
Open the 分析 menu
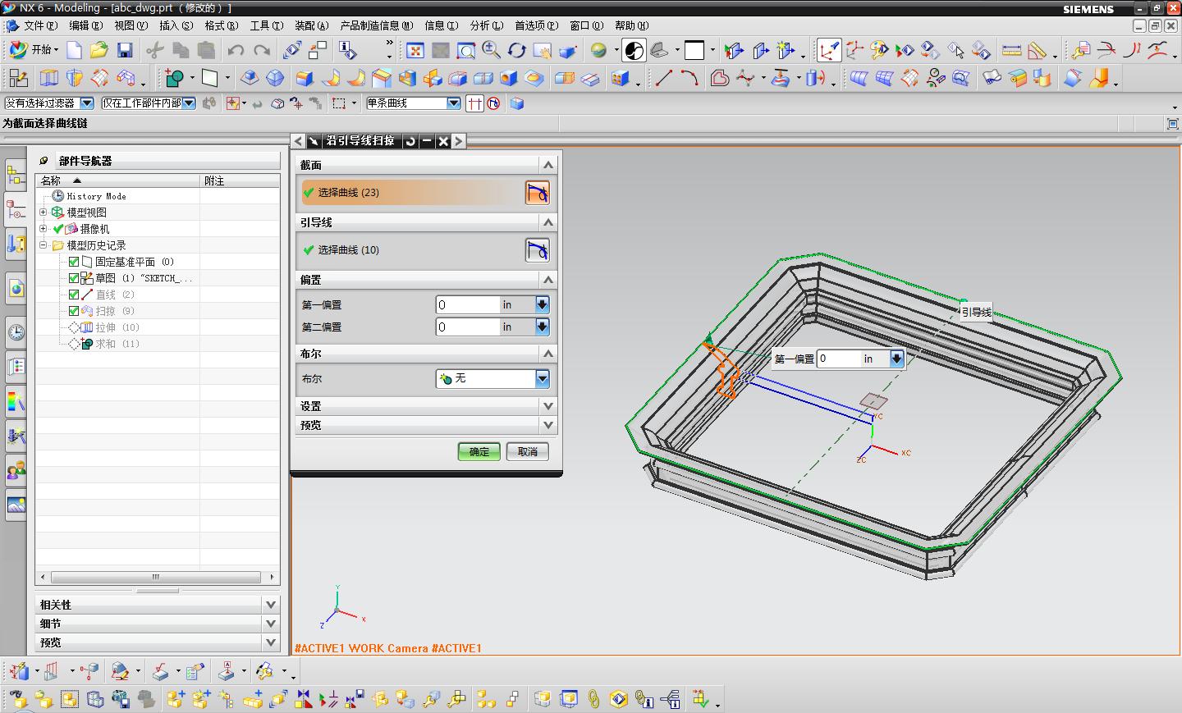pyautogui.click(x=486, y=25)
